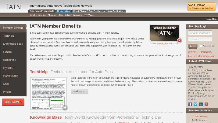This screenshot has height=123, width=218.
Task: Open the Auto Pro Reviews tab
Action: pyautogui.click(x=116, y=11)
